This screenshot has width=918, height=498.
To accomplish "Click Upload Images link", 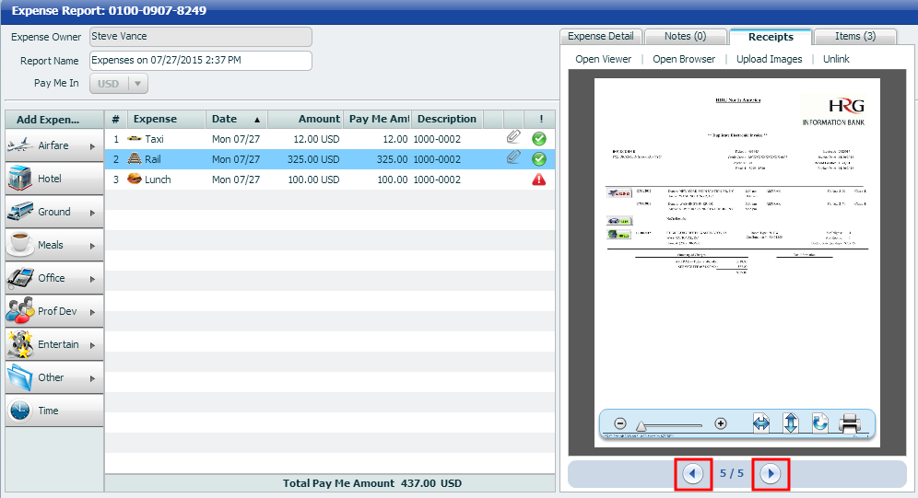I will pyautogui.click(x=770, y=59).
